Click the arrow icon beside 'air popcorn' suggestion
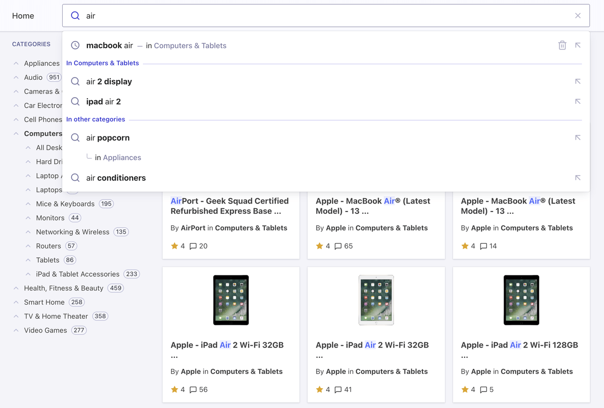The image size is (604, 408). (578, 137)
